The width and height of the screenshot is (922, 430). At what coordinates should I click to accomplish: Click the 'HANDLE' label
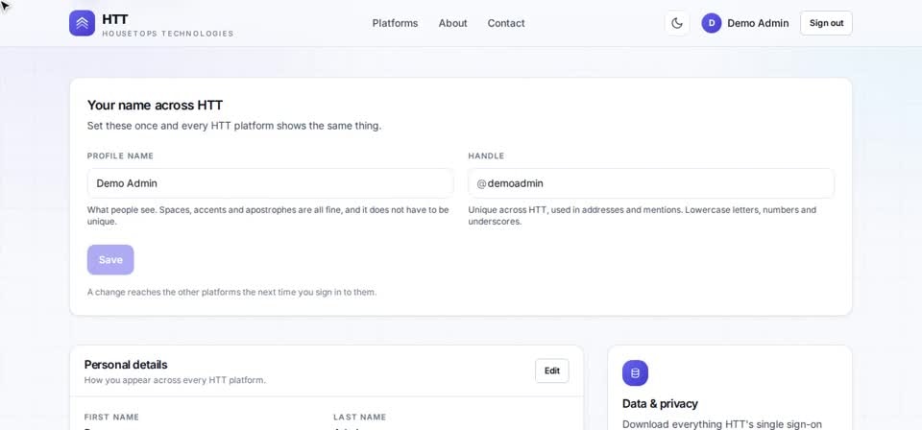click(x=486, y=155)
